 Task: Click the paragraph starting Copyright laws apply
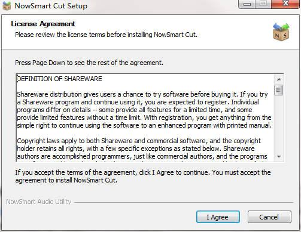(142, 149)
